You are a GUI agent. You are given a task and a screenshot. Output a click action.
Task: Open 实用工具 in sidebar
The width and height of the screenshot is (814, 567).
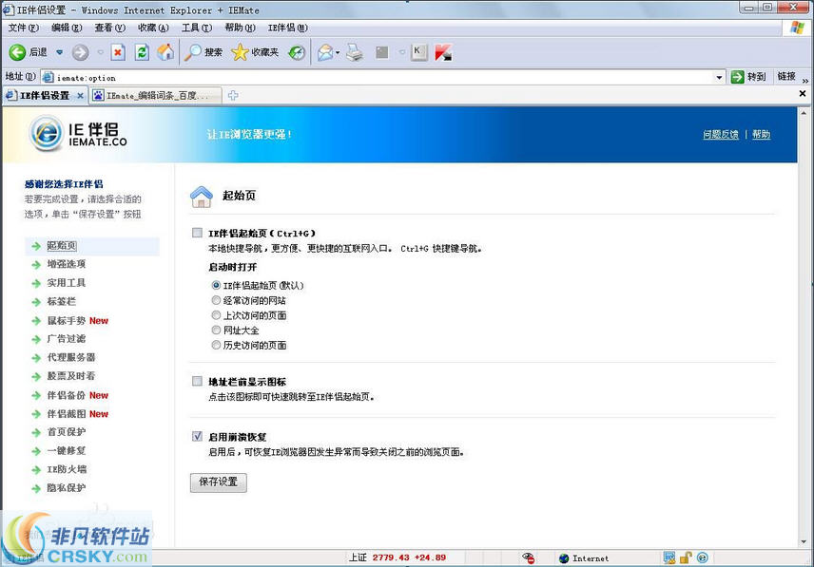pyautogui.click(x=66, y=283)
